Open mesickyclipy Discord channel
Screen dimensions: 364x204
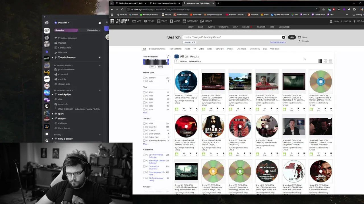point(64,94)
